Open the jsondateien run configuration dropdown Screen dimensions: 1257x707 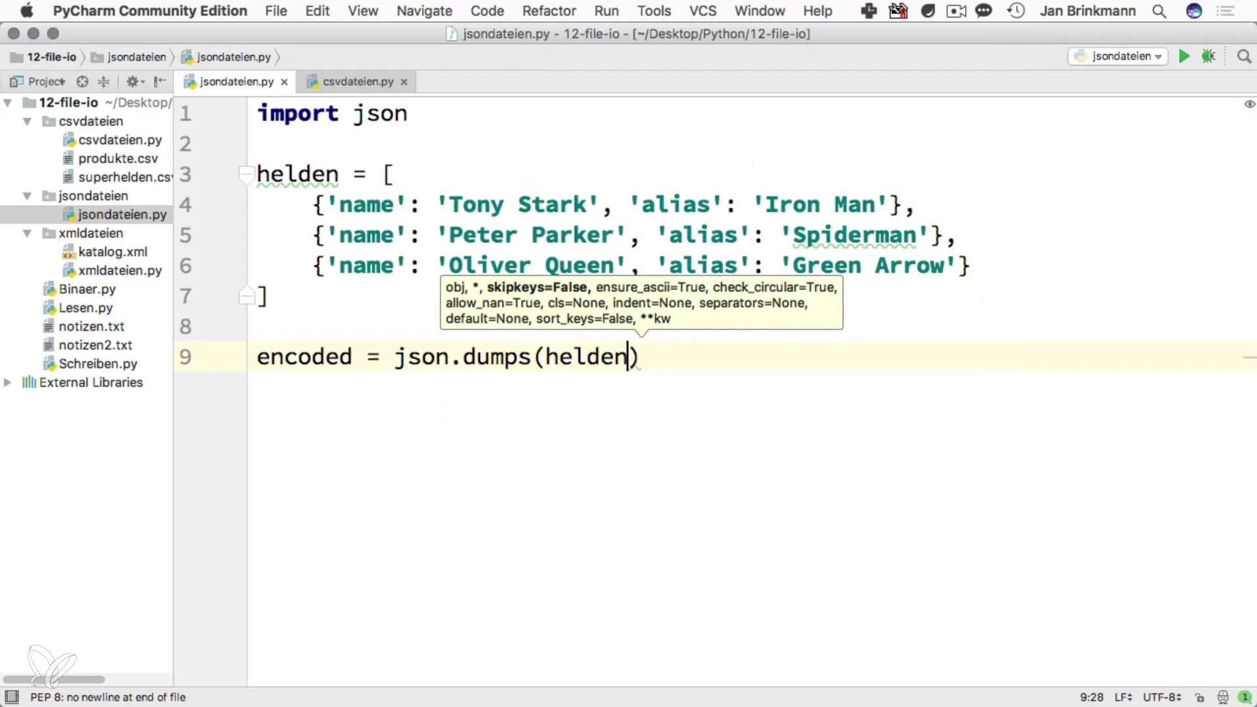point(1118,56)
